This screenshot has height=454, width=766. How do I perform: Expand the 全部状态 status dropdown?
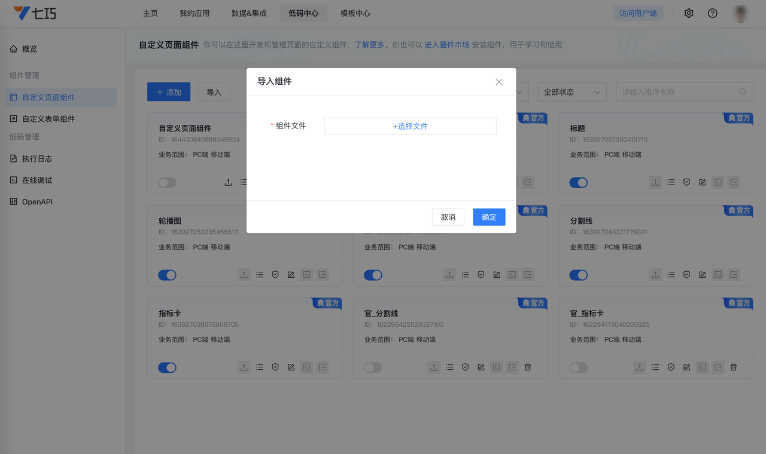[572, 92]
